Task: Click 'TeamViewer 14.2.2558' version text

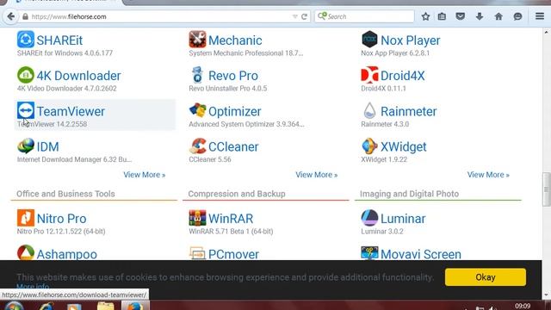Action: tap(52, 124)
